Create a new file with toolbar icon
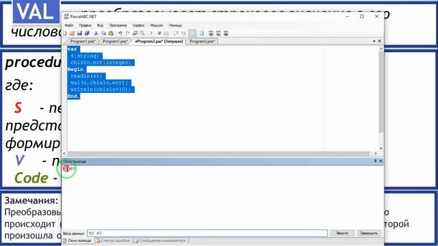 point(65,33)
